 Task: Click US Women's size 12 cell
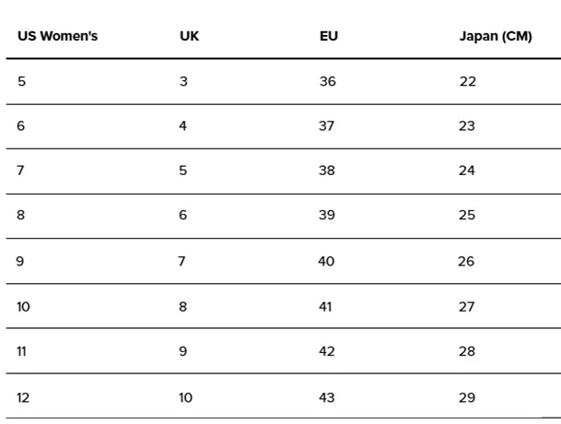[x=23, y=397]
